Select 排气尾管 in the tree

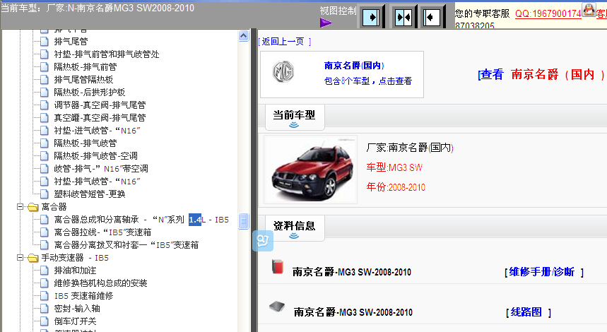[x=71, y=42]
